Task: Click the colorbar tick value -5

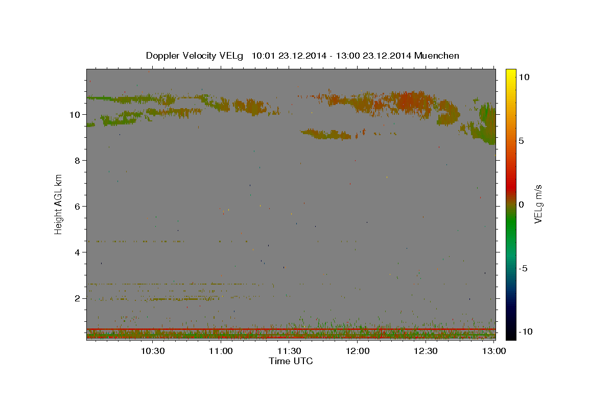Action: click(x=522, y=268)
